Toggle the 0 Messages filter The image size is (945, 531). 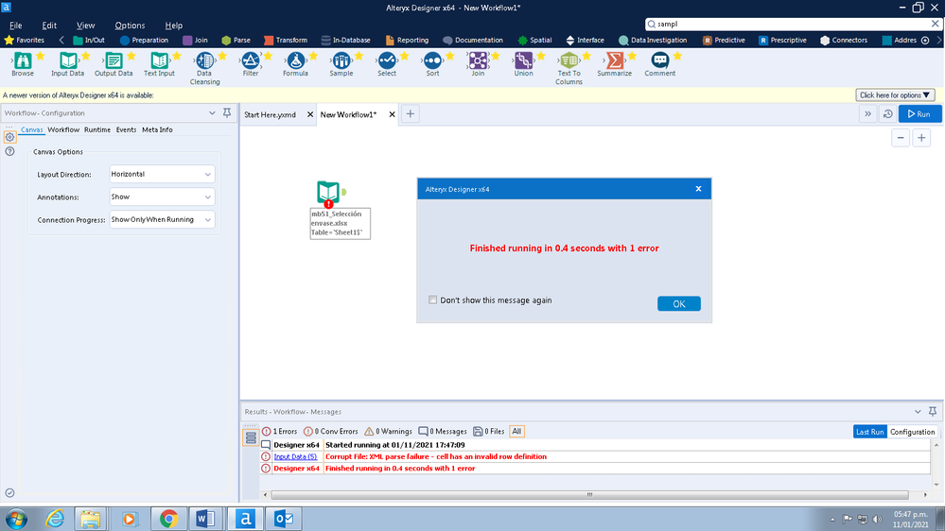pos(443,431)
